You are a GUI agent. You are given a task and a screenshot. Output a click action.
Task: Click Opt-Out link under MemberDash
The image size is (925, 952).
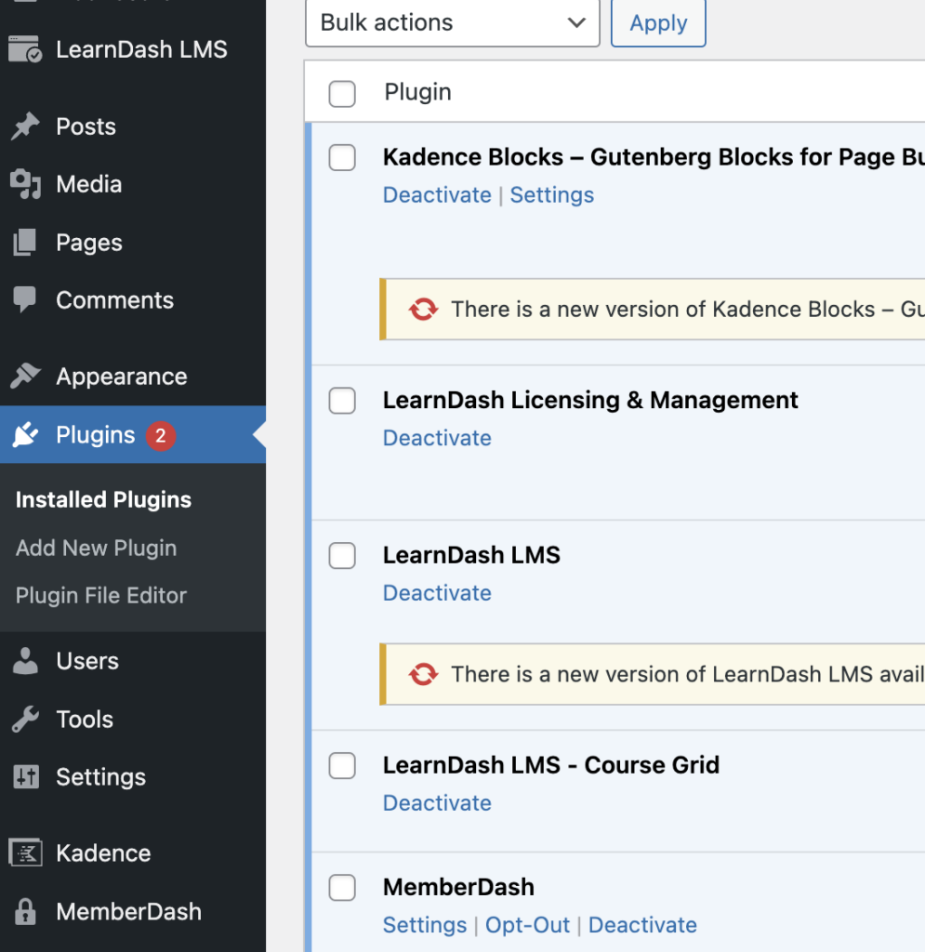click(525, 925)
